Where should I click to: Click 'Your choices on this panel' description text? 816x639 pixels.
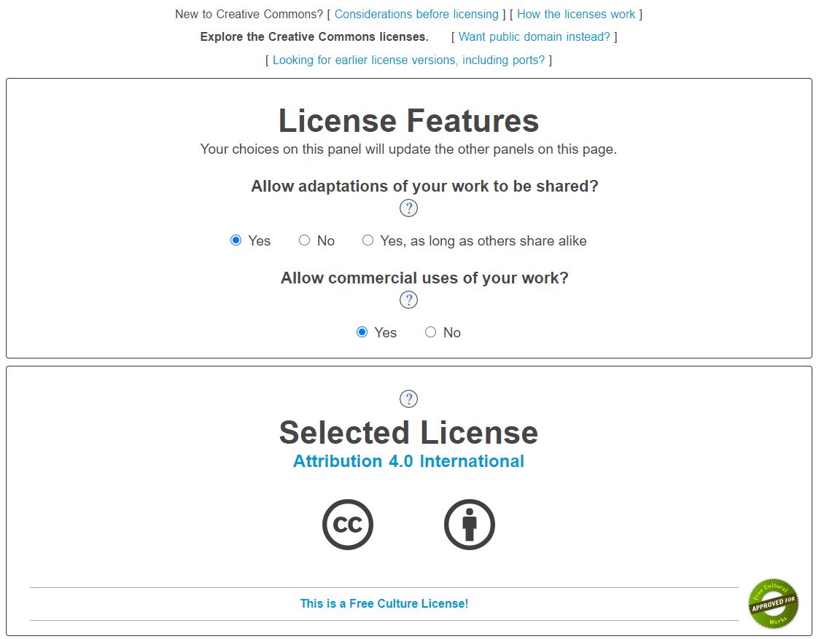[x=408, y=149]
